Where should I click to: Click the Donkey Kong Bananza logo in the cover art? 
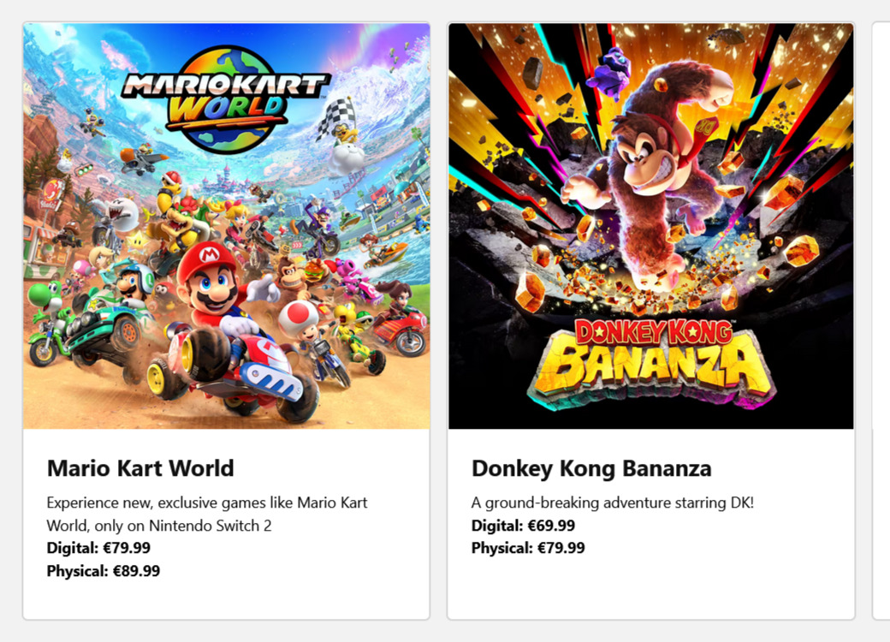tap(652, 359)
